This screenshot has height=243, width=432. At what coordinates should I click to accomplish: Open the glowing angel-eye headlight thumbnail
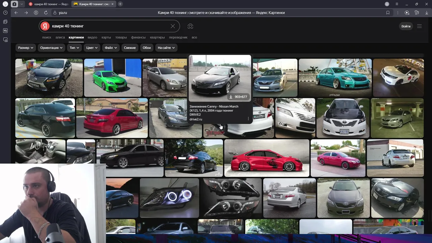pyautogui.click(x=169, y=198)
